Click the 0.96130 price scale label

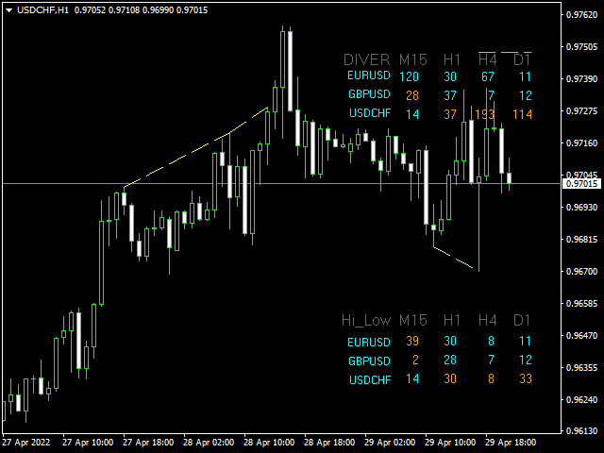point(582,430)
